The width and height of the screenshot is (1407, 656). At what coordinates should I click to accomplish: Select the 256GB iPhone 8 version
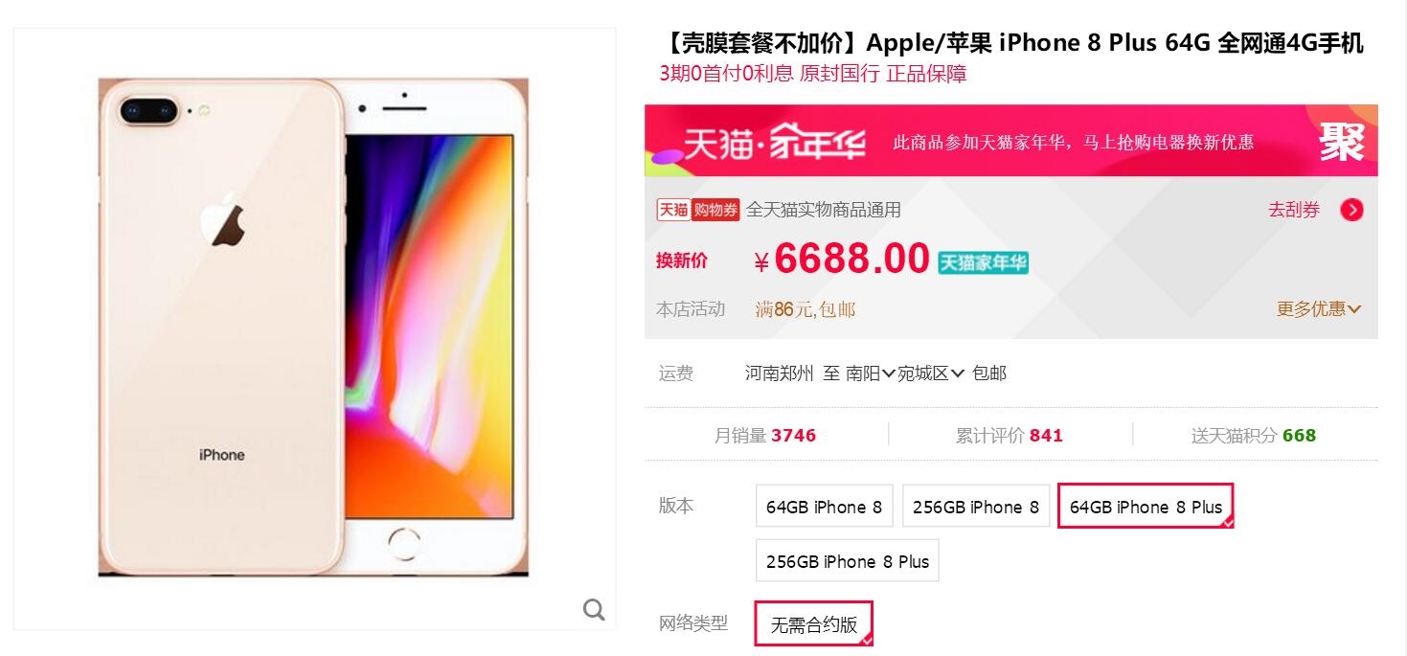976,507
